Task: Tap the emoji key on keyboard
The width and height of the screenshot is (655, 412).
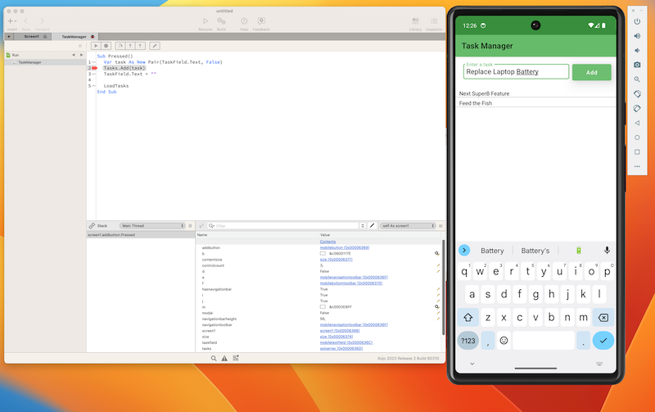Action: click(x=504, y=341)
